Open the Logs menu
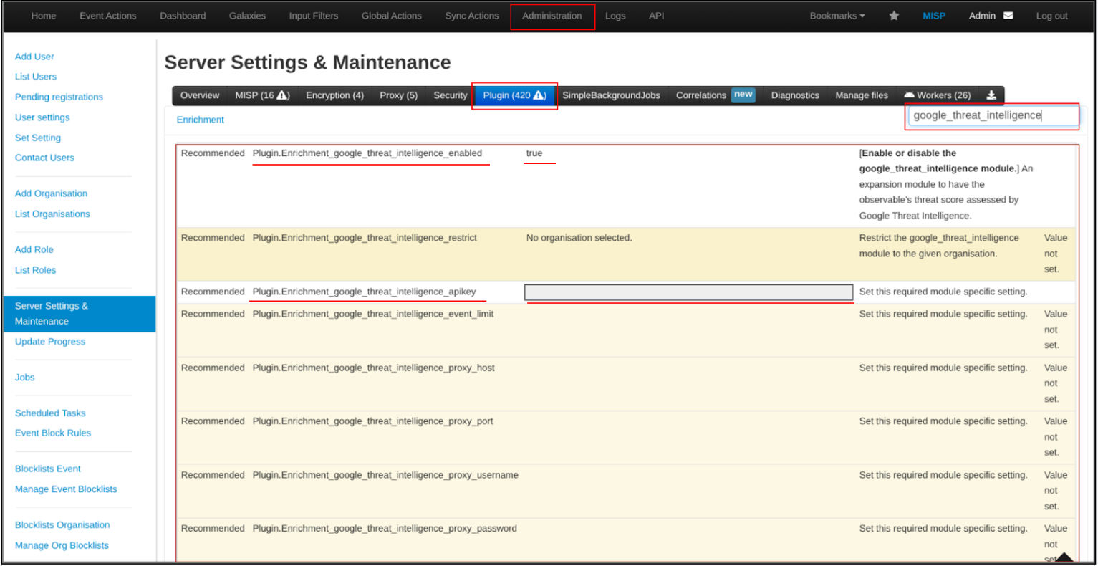Image resolution: width=1098 pixels, height=566 pixels. [615, 16]
